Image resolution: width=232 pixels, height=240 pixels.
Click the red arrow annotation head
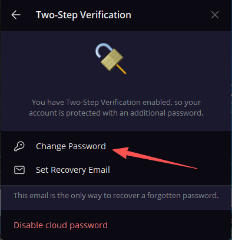(121, 153)
